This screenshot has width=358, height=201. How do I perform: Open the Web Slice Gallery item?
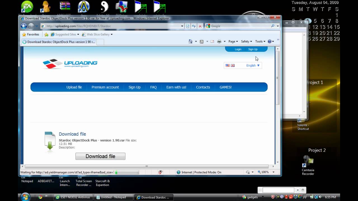pos(97,34)
